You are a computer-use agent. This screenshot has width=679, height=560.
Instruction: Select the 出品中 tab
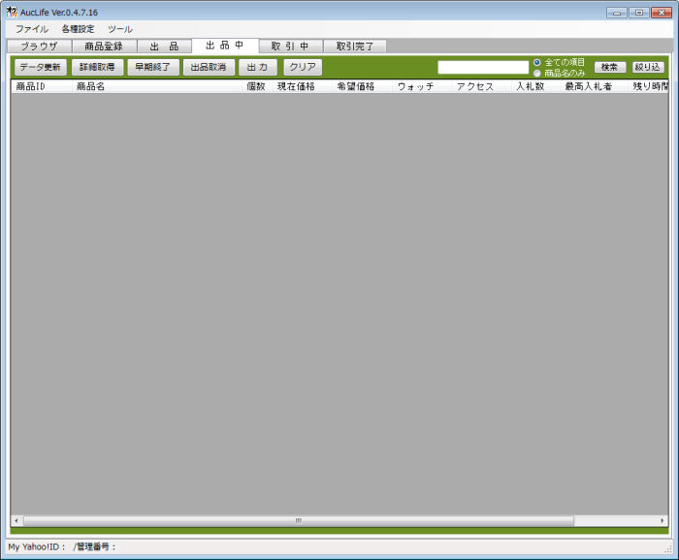pos(225,46)
